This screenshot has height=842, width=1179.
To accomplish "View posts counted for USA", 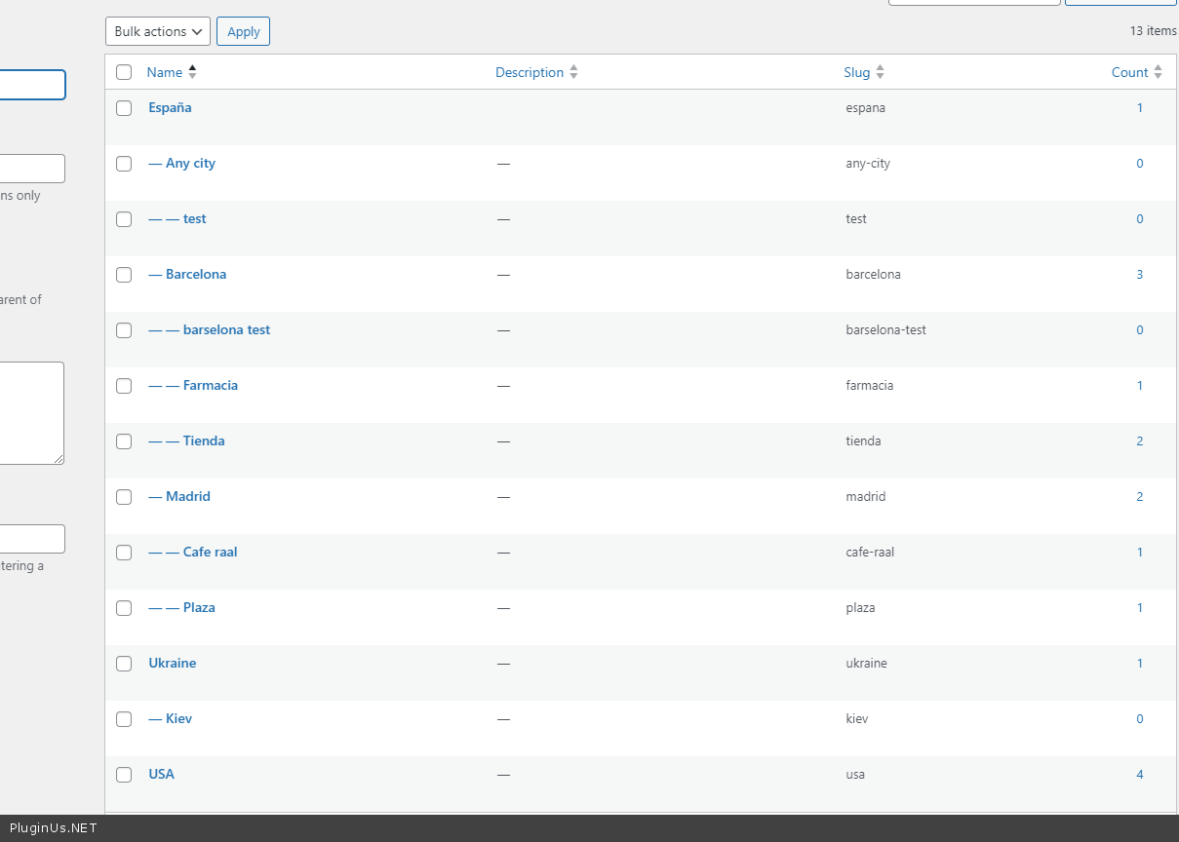I will 1139,775.
